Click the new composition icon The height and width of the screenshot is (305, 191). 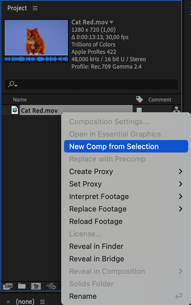tap(36, 286)
